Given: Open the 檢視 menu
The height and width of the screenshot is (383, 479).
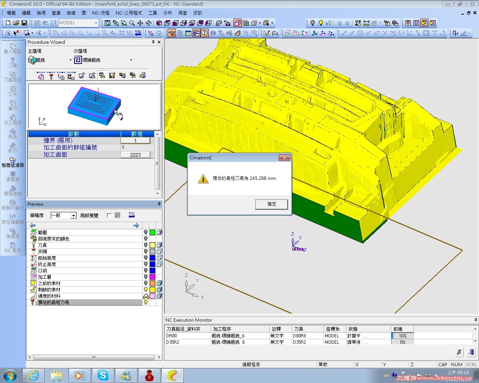Looking at the screenshot, I should pos(41,13).
